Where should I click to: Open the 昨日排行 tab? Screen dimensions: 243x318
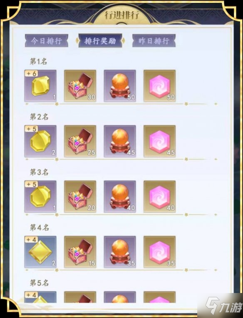[154, 41]
